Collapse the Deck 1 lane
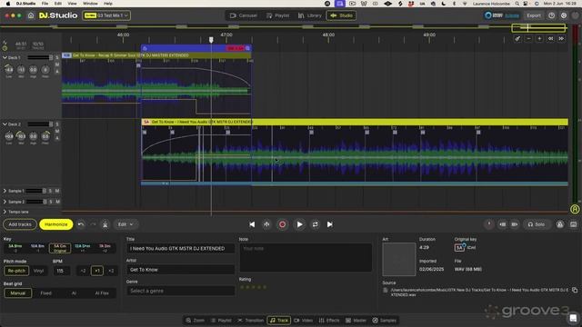Viewport: 582px width, 327px height. click(5, 57)
